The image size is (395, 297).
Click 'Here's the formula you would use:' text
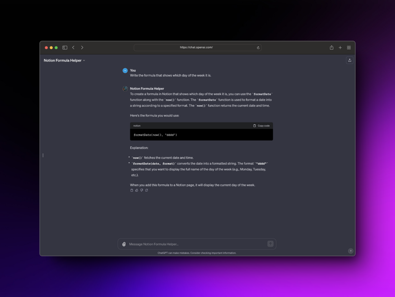154,115
